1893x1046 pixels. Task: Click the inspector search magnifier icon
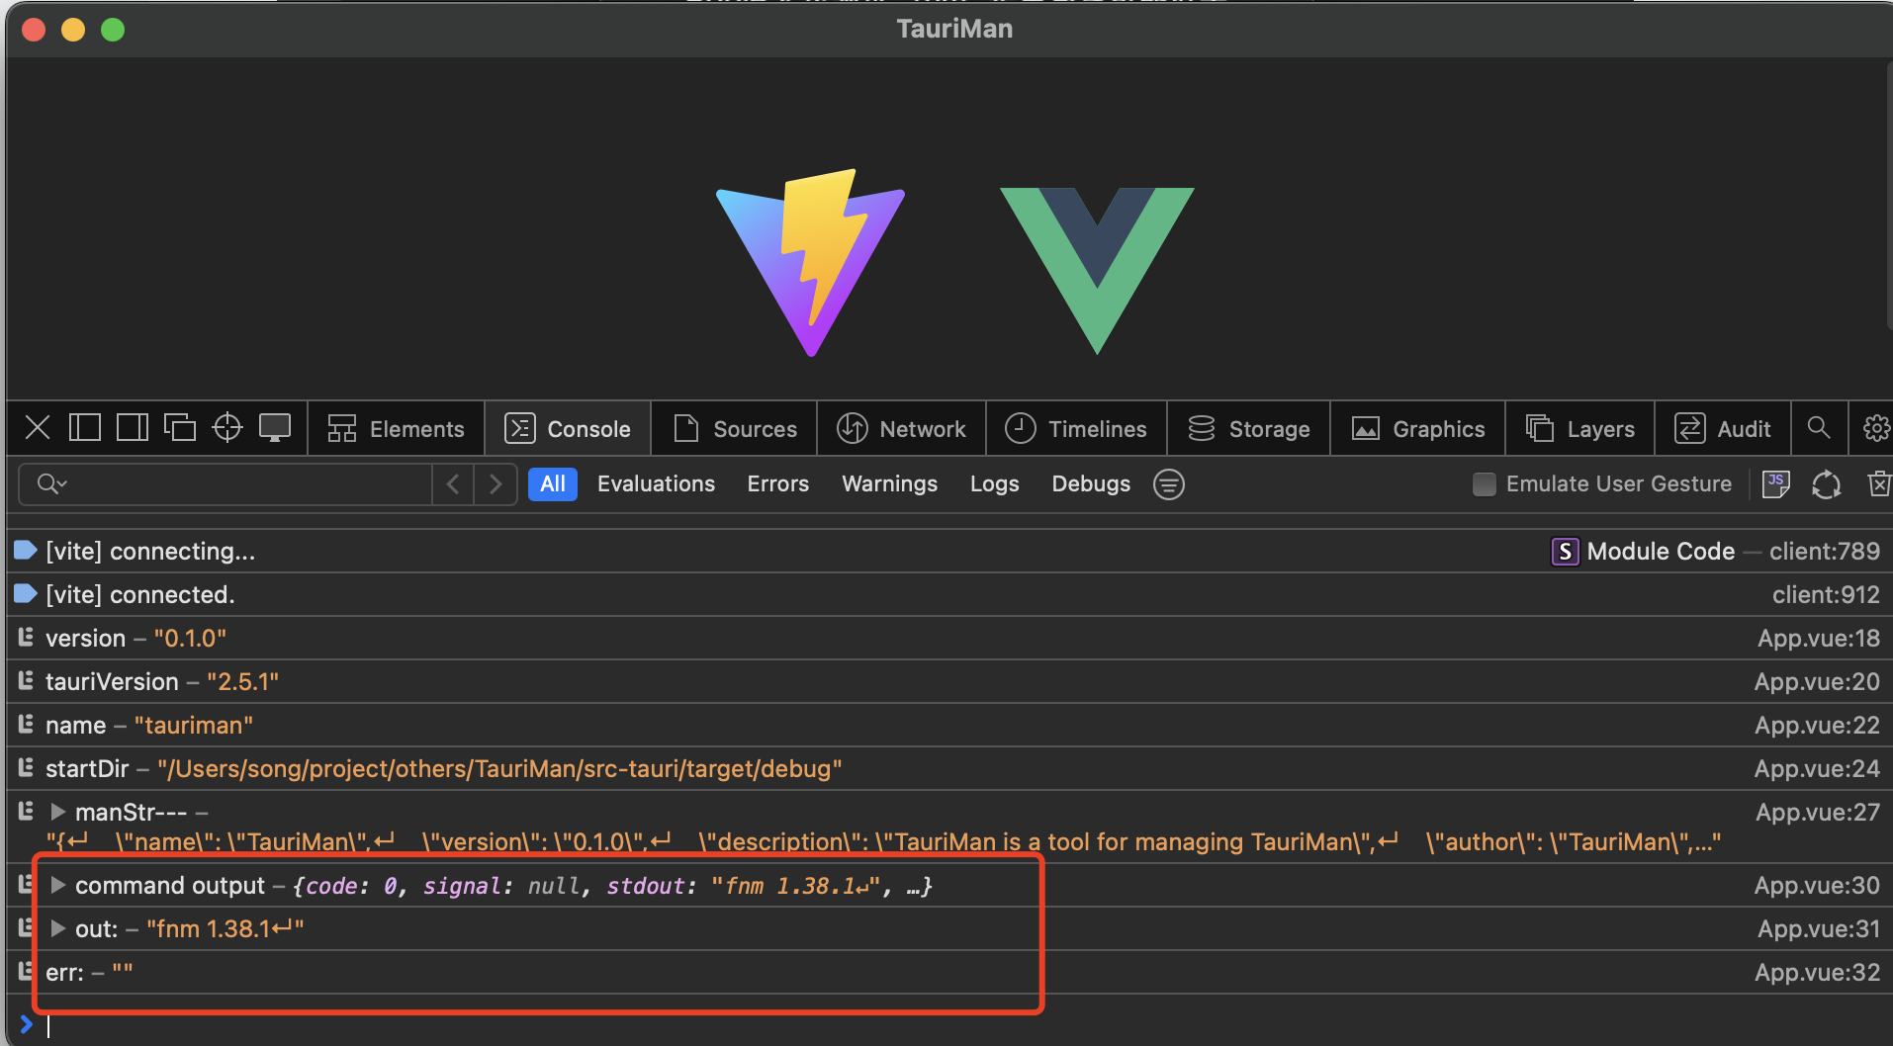click(1819, 428)
